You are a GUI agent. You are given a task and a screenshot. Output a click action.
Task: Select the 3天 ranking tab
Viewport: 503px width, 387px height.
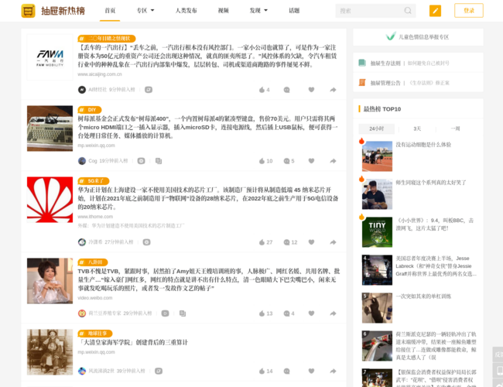417,128
